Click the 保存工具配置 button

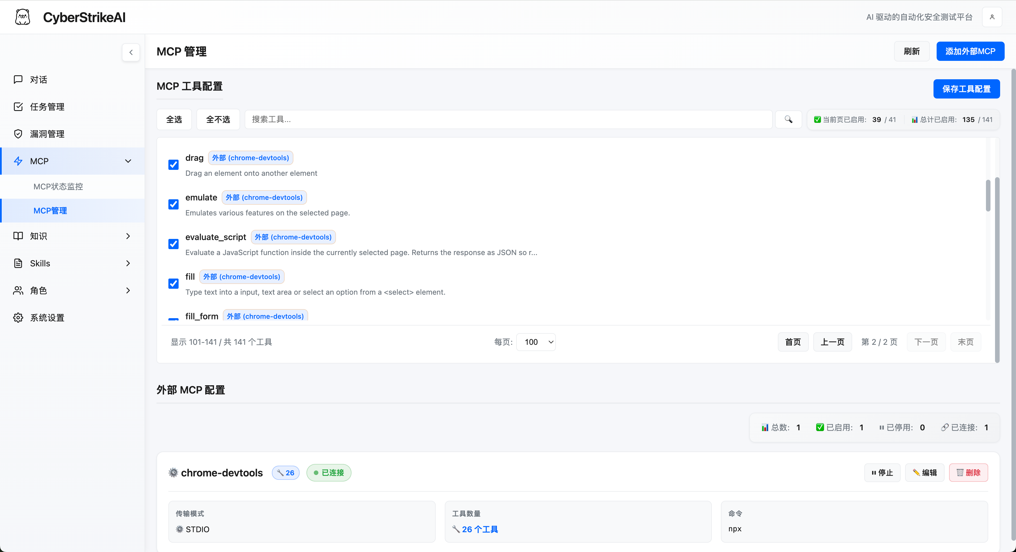966,89
